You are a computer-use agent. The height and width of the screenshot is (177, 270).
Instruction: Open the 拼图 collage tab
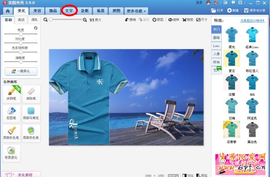point(117,11)
